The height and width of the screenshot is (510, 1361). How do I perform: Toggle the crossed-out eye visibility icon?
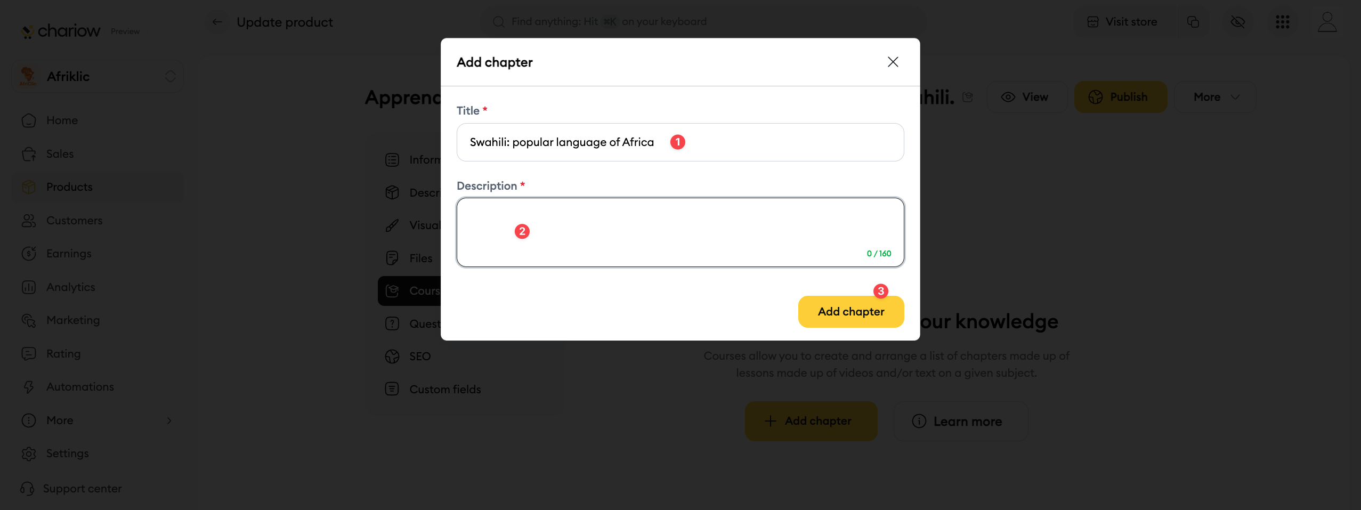click(1237, 22)
